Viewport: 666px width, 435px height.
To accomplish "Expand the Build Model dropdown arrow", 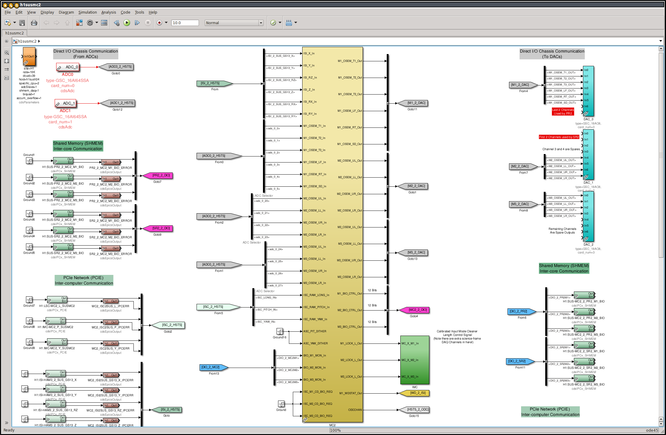I will (296, 23).
